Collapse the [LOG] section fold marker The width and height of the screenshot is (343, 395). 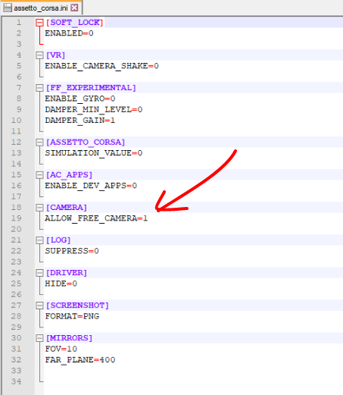click(x=39, y=240)
